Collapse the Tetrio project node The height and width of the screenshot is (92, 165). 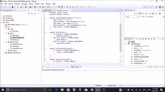click(x=2, y=22)
